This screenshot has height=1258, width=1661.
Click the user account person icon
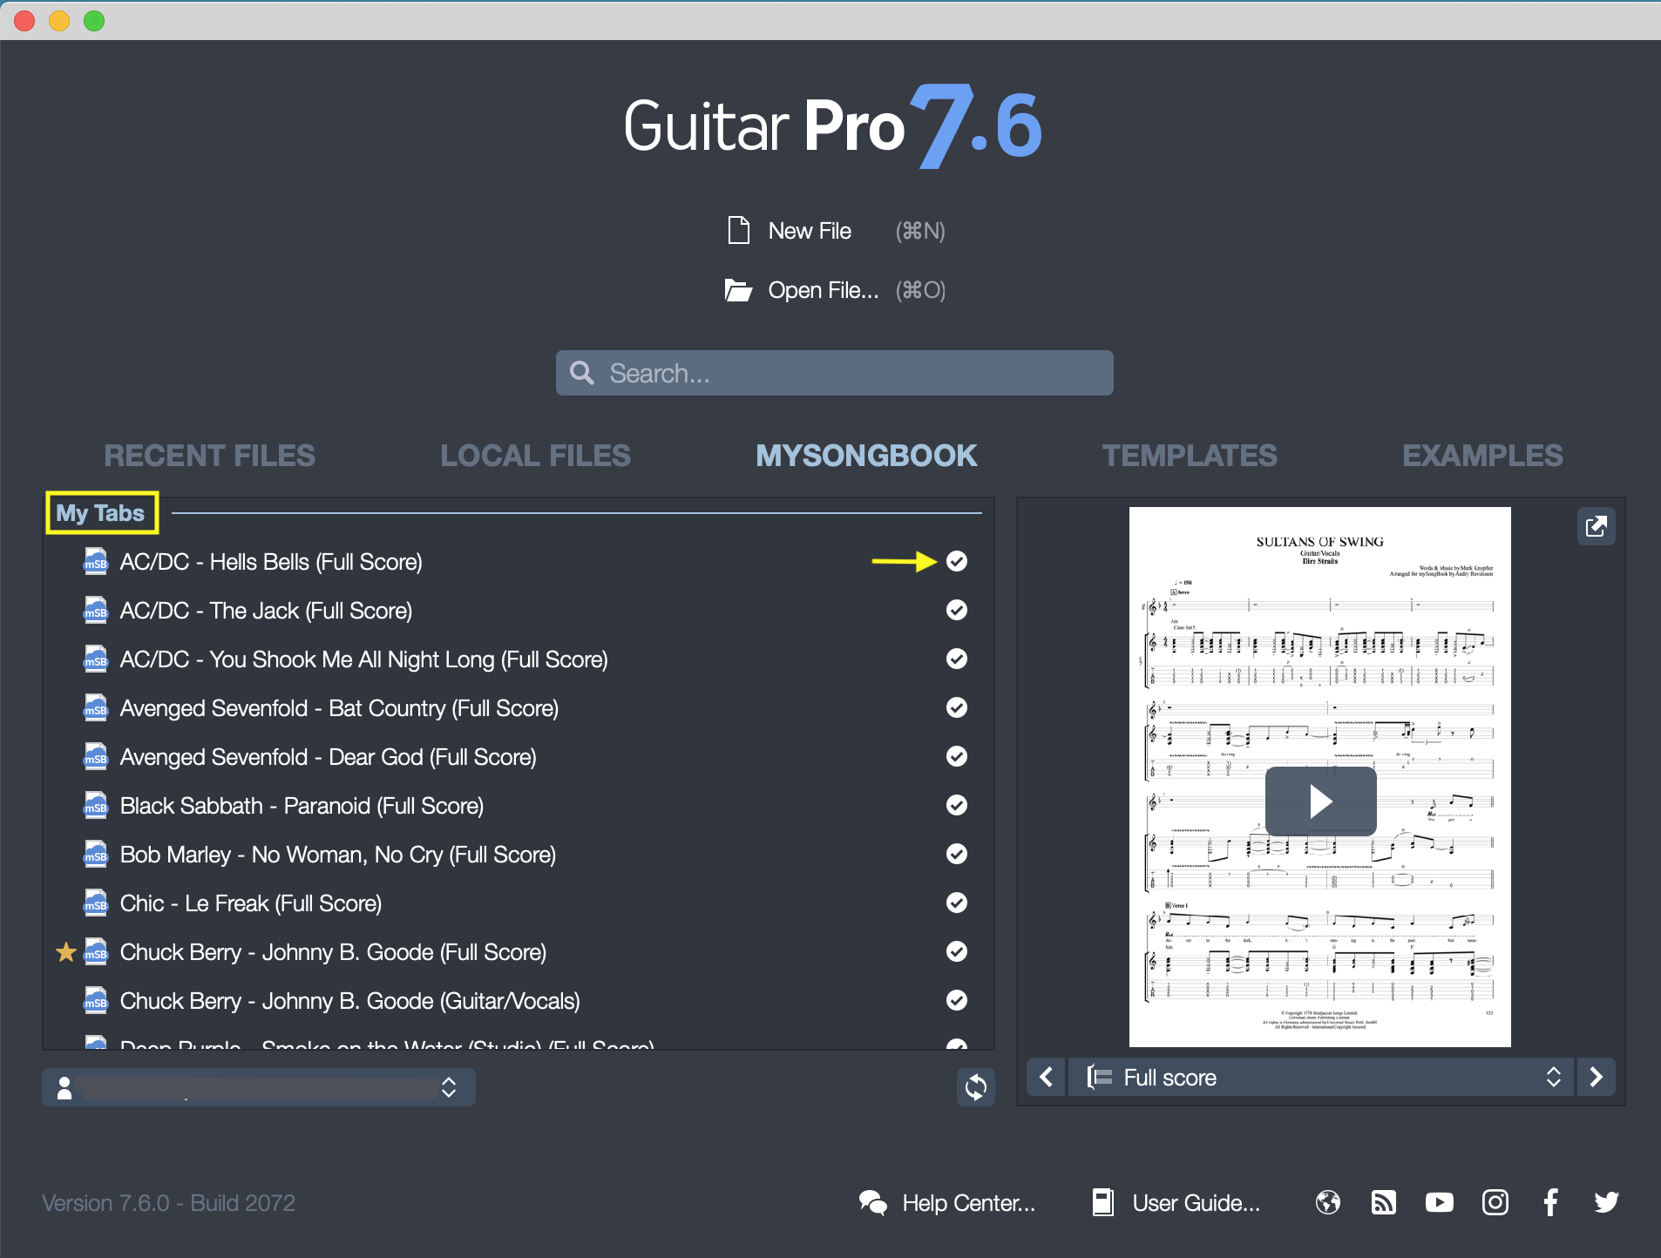point(64,1087)
